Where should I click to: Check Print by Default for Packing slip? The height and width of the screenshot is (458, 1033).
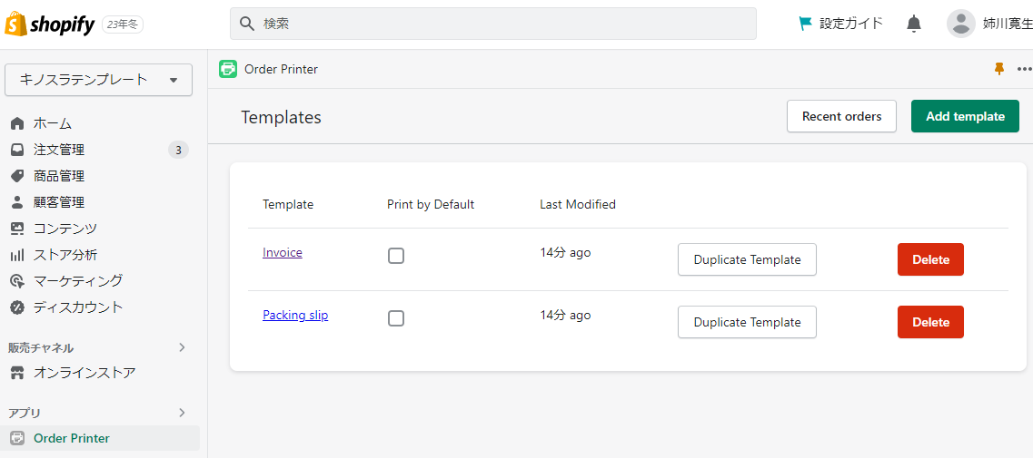(396, 318)
